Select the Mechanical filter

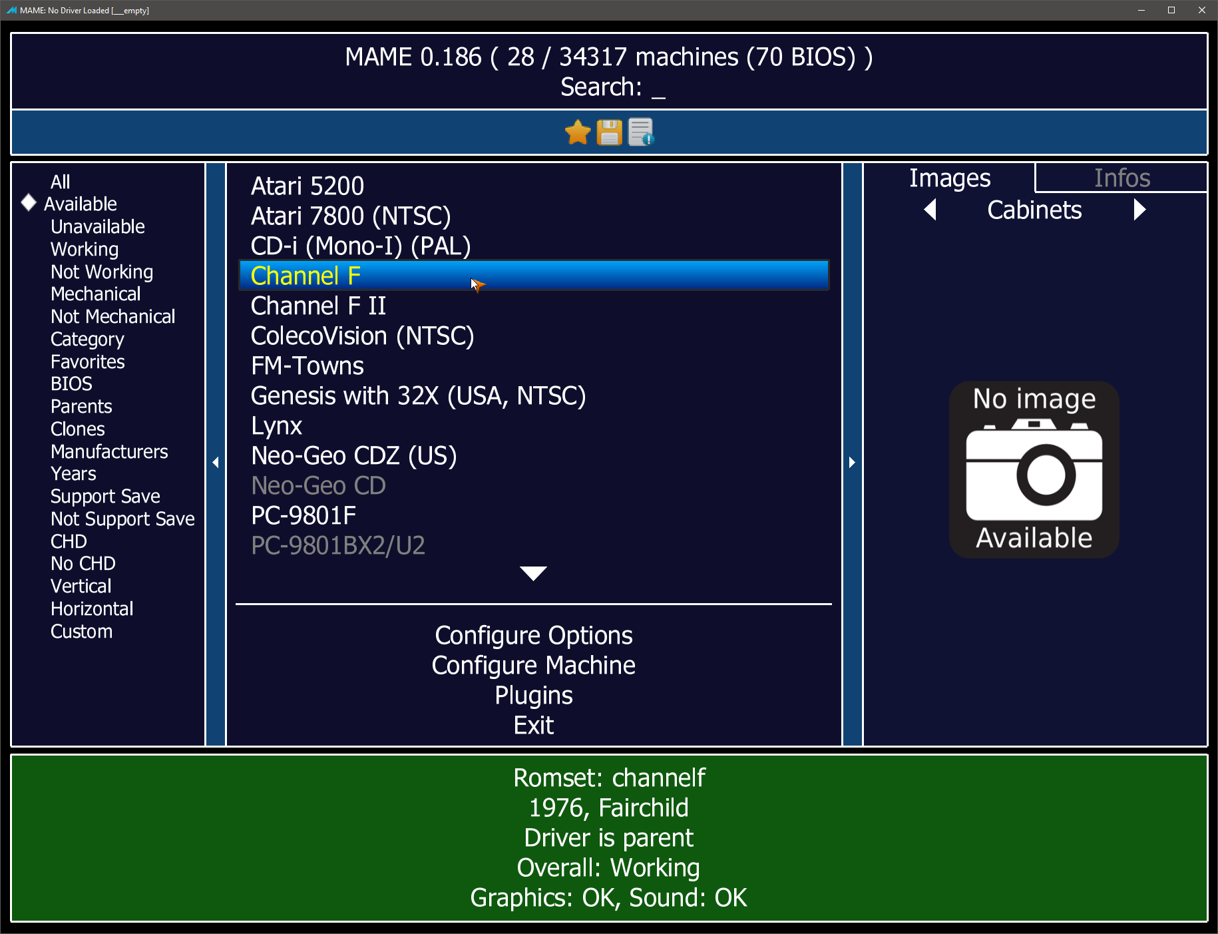click(96, 294)
